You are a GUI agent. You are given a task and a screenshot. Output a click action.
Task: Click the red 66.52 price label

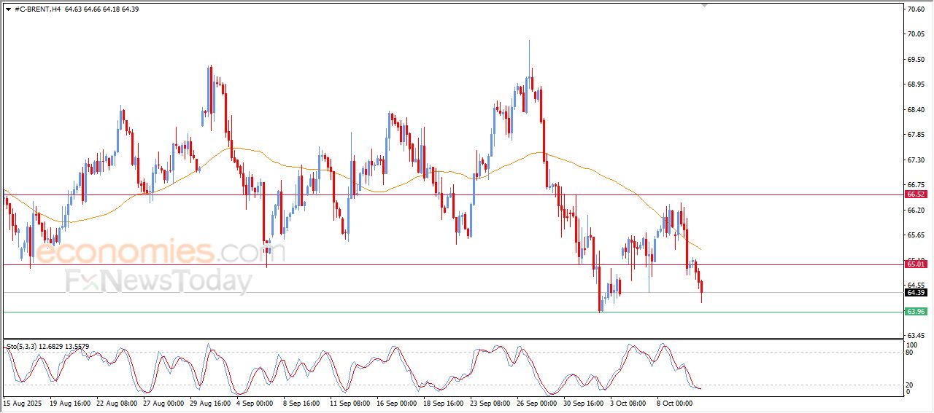click(916, 194)
